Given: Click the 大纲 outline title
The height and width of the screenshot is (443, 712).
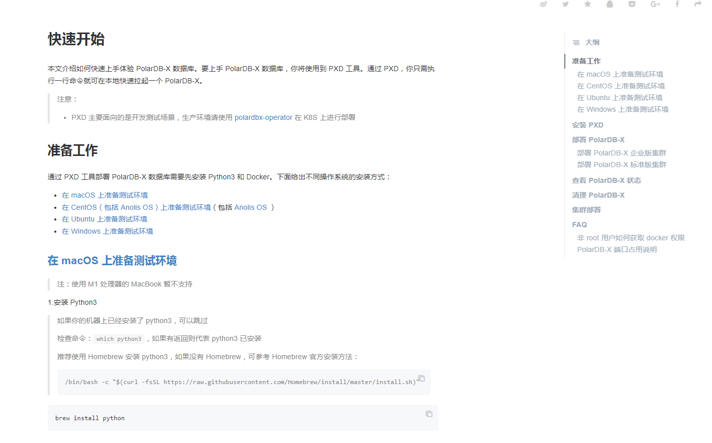Looking at the screenshot, I should point(592,43).
